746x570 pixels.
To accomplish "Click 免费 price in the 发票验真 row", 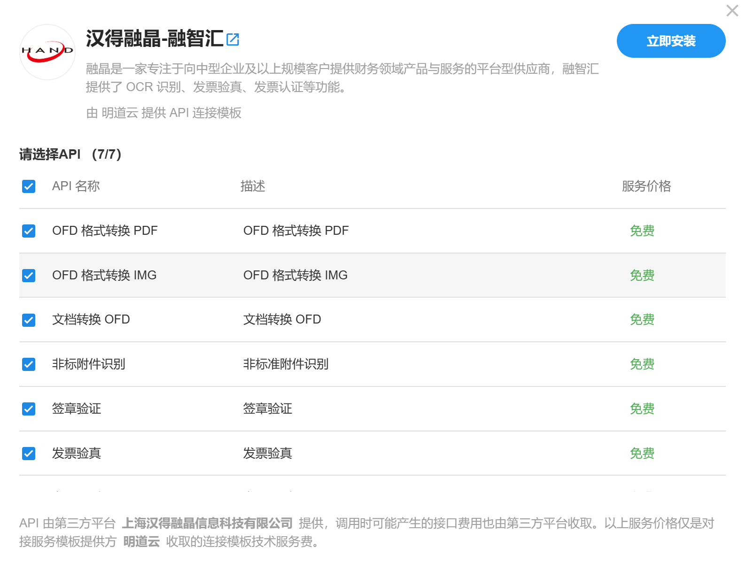I will pyautogui.click(x=642, y=454).
